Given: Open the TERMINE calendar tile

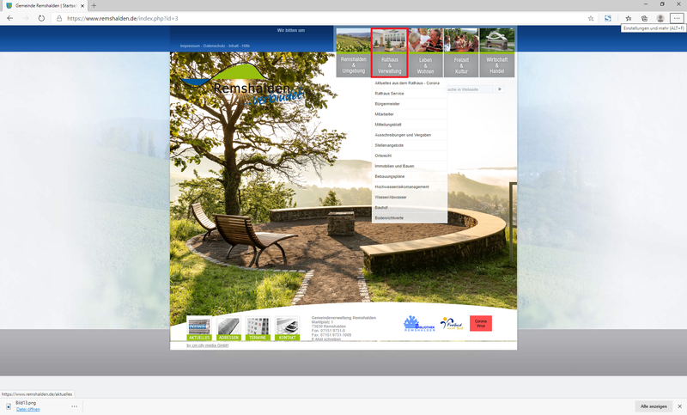Looking at the screenshot, I should [x=258, y=329].
